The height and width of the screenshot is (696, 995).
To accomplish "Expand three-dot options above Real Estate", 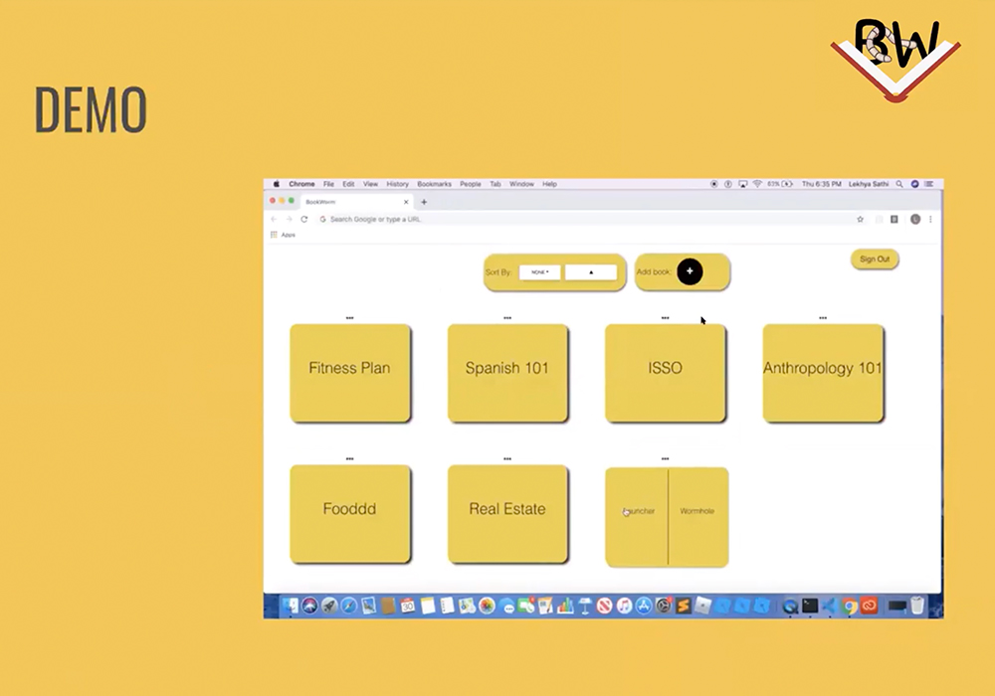I will [x=507, y=459].
